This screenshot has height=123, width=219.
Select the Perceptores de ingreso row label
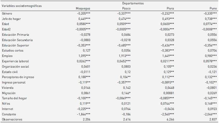(18, 77)
